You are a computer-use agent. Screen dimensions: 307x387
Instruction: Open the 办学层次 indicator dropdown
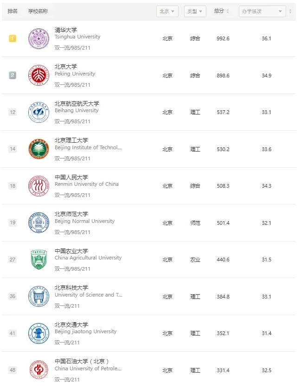click(262, 11)
